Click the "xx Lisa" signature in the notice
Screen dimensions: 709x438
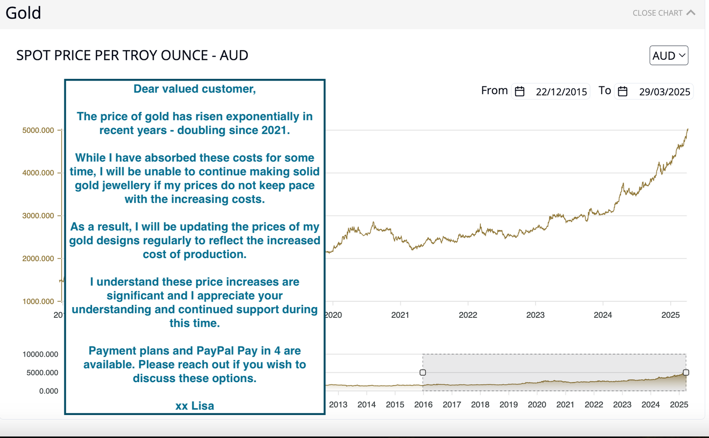click(195, 406)
